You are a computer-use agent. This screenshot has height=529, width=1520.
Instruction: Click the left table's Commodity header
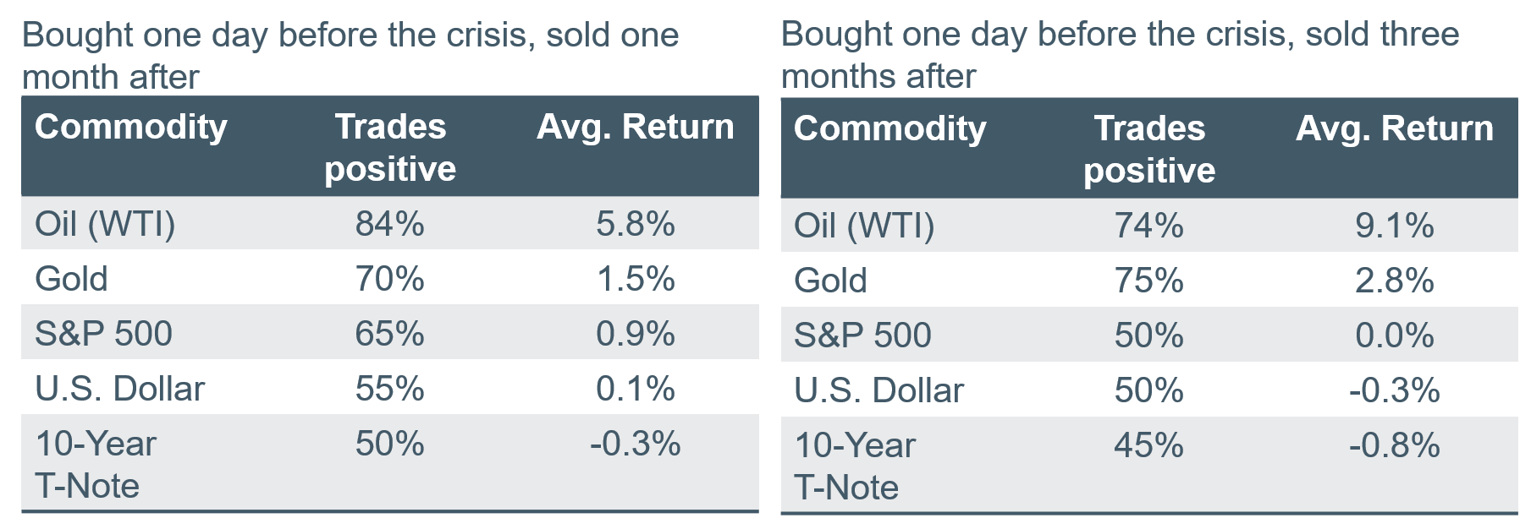click(x=131, y=127)
